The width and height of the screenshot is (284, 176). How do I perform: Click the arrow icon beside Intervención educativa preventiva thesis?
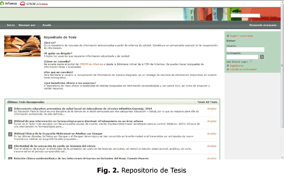point(10,110)
